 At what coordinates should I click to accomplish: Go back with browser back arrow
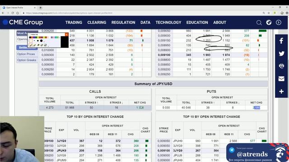click(x=3, y=13)
